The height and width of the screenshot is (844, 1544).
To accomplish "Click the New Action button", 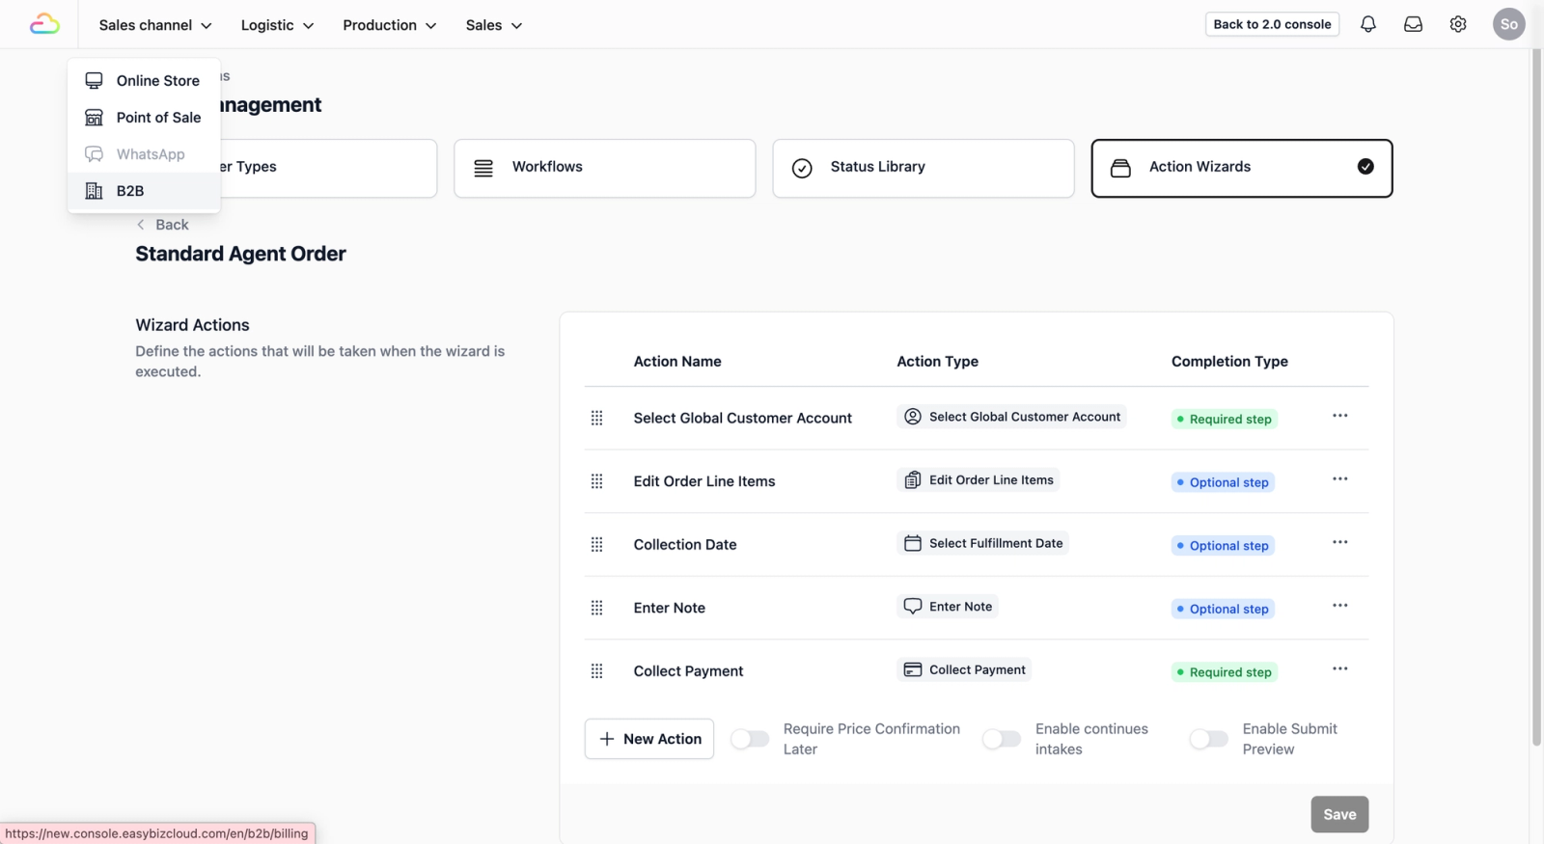I will (x=649, y=739).
